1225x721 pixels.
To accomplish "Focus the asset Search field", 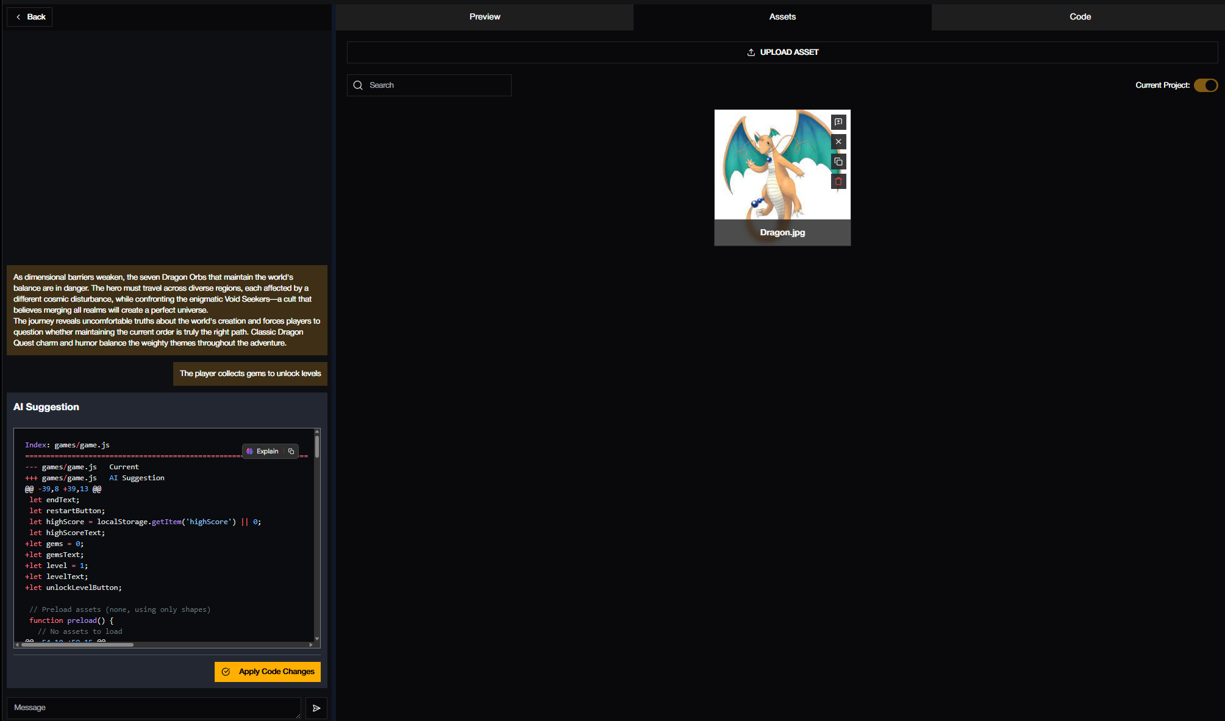I will 436,85.
